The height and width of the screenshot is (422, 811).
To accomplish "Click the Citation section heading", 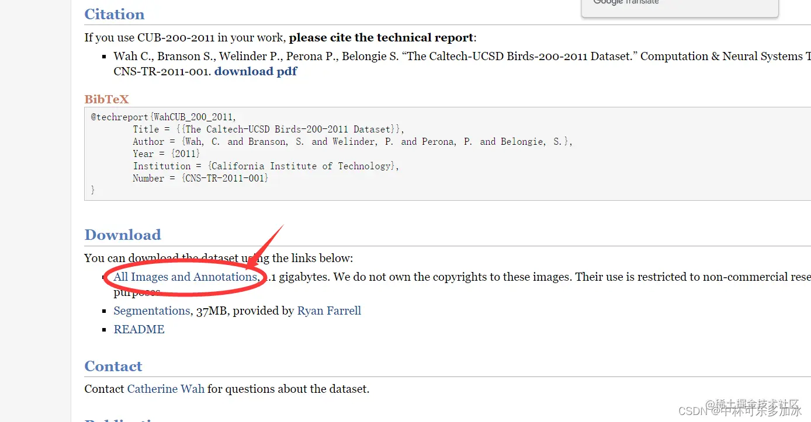I will click(115, 14).
